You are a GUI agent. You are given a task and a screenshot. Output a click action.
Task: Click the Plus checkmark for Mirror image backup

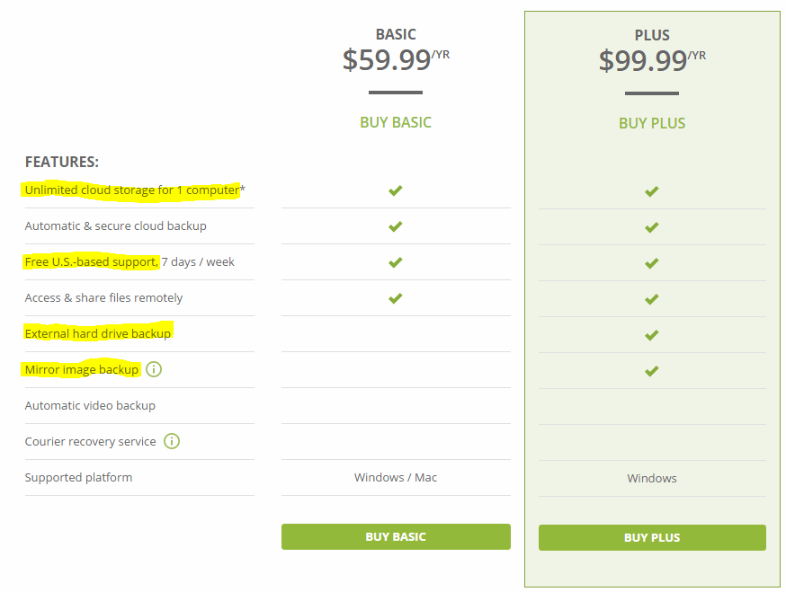(651, 371)
